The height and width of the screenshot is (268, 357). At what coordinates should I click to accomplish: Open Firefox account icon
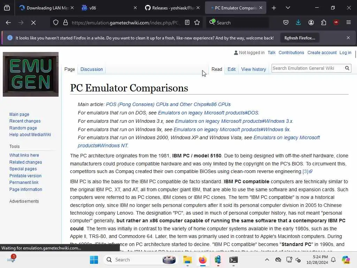click(x=311, y=22)
